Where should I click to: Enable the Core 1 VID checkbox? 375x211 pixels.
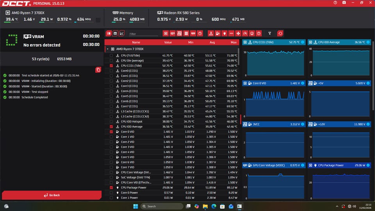coord(111,137)
